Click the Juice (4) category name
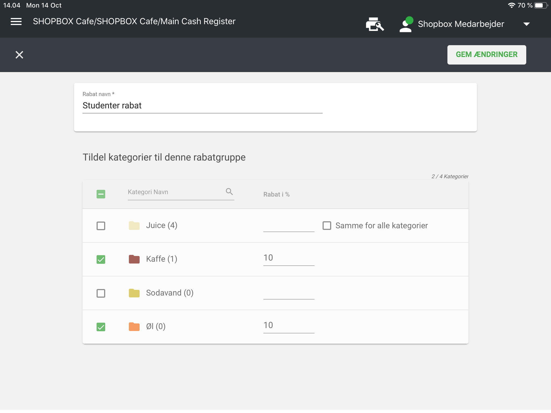Image resolution: width=551 pixels, height=413 pixels. 162,225
